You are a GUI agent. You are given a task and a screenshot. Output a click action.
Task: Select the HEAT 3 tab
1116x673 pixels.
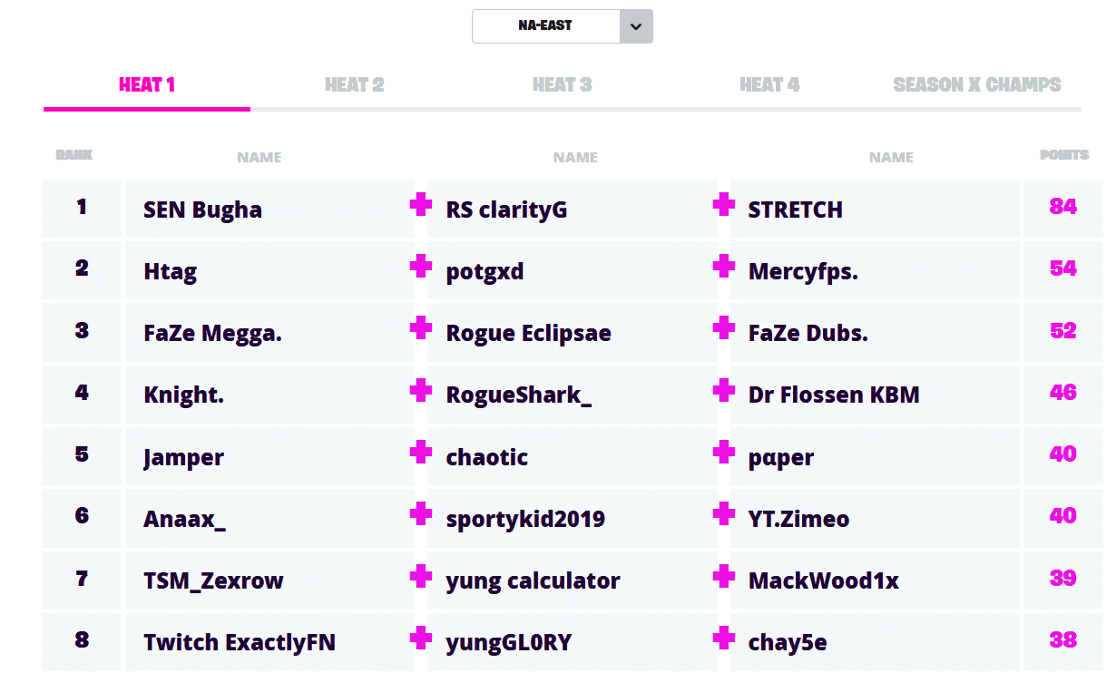[x=562, y=84]
